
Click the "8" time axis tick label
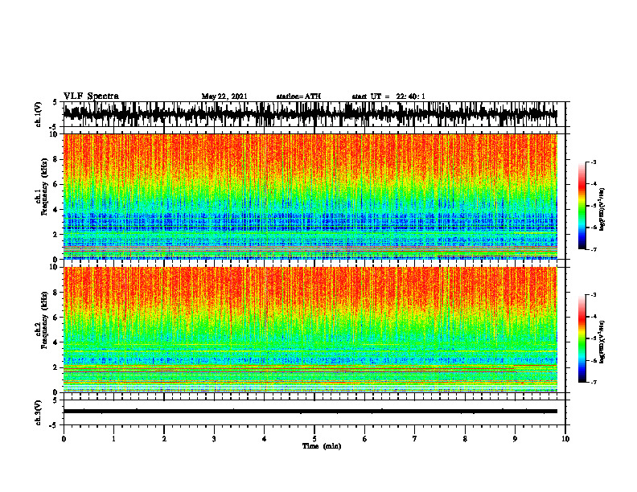coord(465,439)
